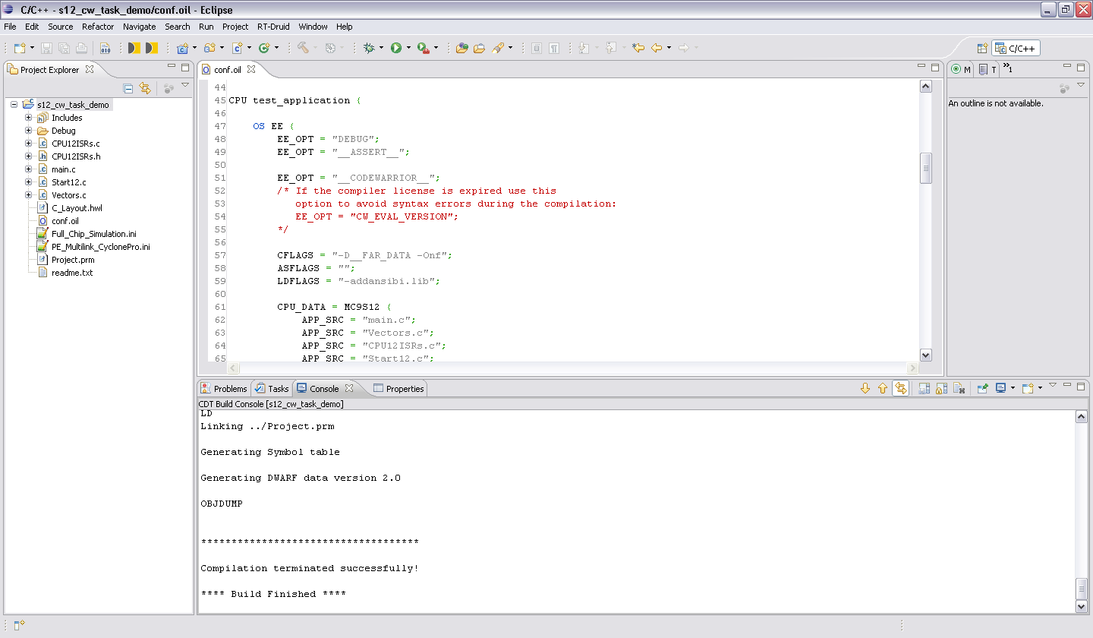Click the New wizard toolbar icon
The width and height of the screenshot is (1093, 638).
click(19, 48)
